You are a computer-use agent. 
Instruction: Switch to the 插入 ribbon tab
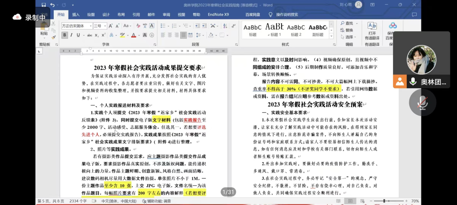[x=76, y=14]
